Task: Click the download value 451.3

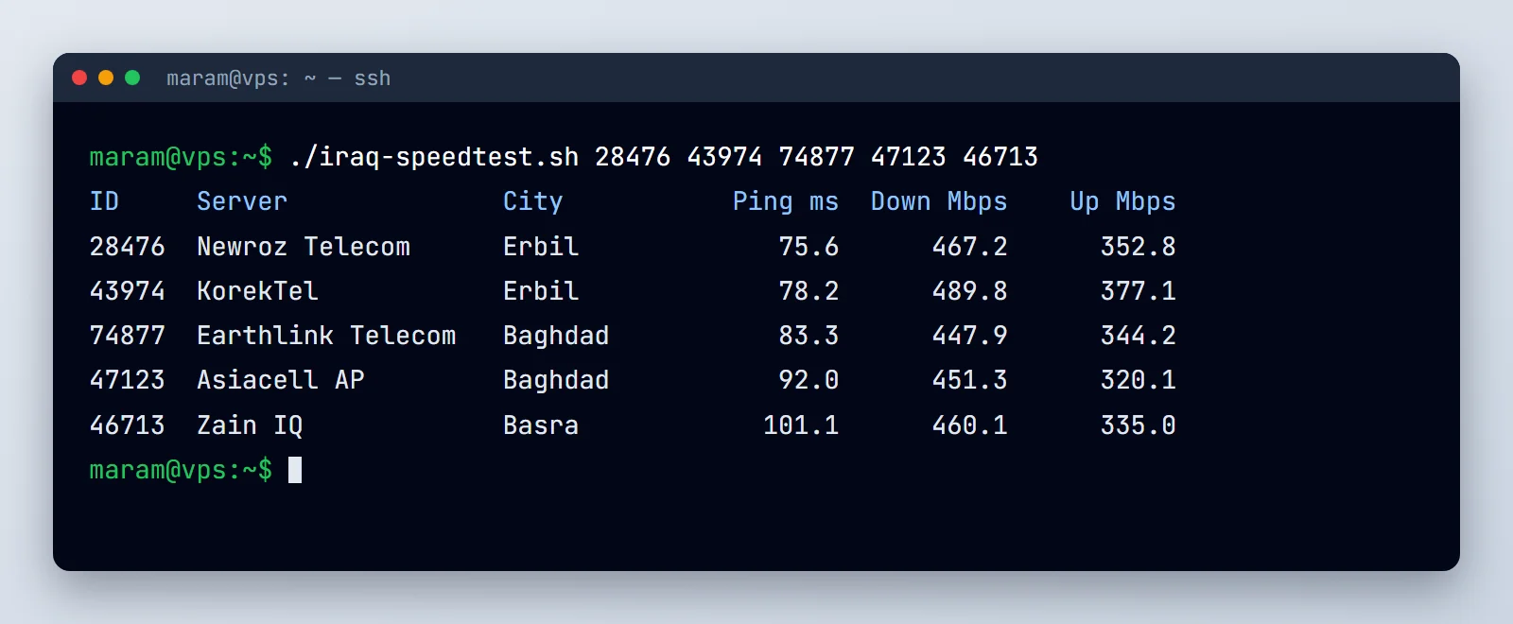Action: [970, 380]
